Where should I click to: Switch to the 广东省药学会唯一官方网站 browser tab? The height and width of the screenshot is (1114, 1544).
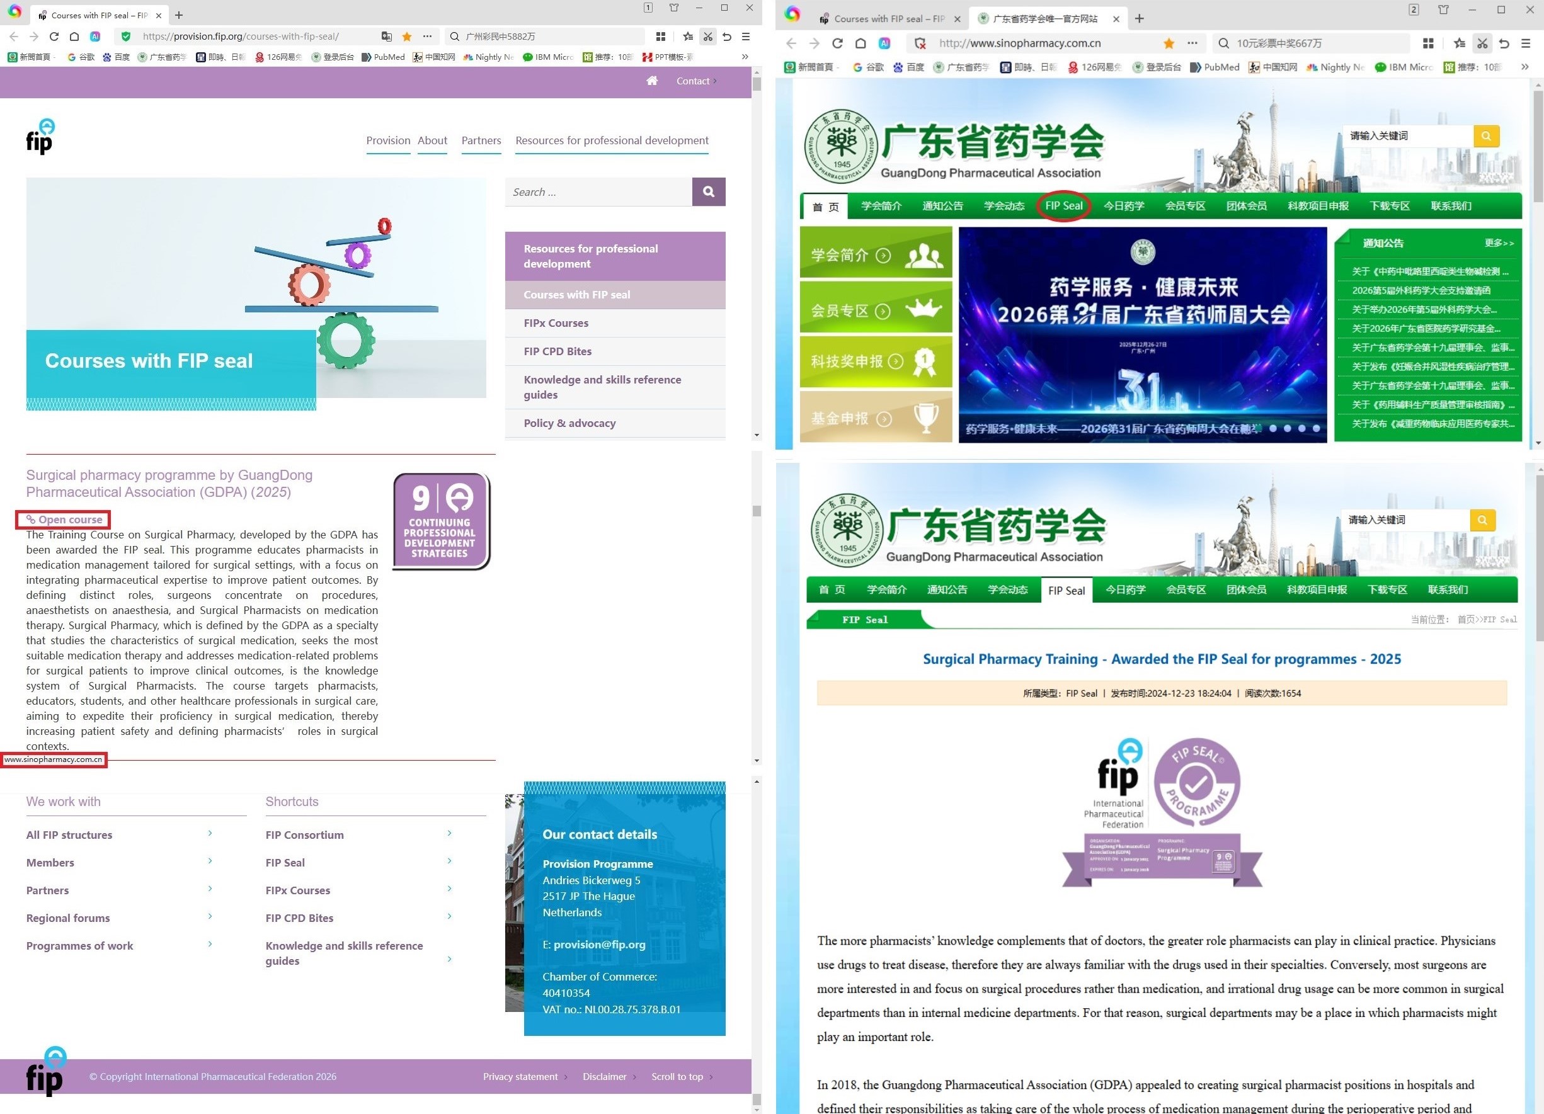click(1044, 19)
